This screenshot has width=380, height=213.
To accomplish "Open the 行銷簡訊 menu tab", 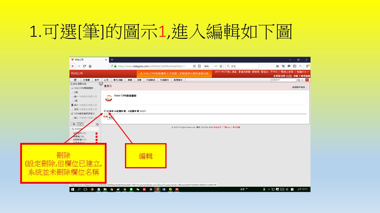I will coord(151,80).
